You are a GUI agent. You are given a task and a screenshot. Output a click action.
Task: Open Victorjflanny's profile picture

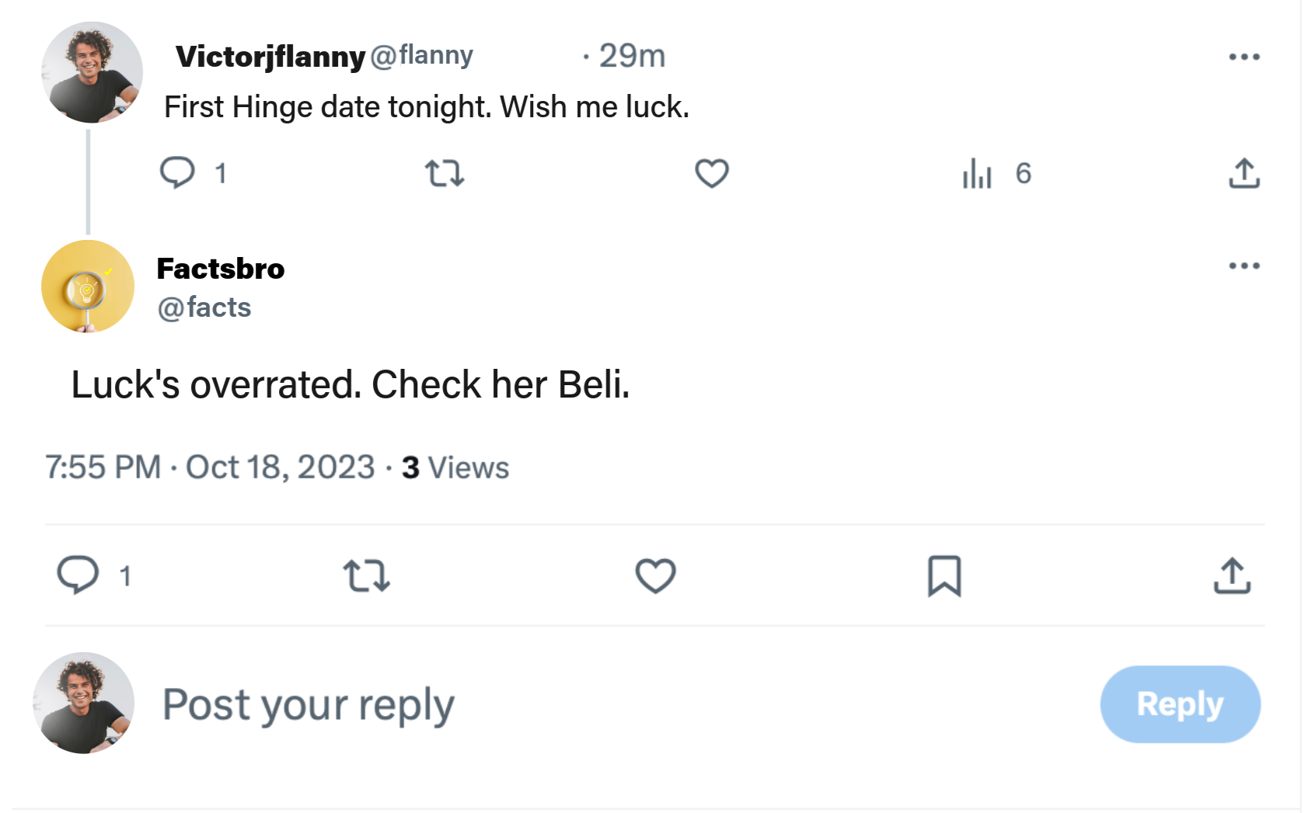(92, 72)
